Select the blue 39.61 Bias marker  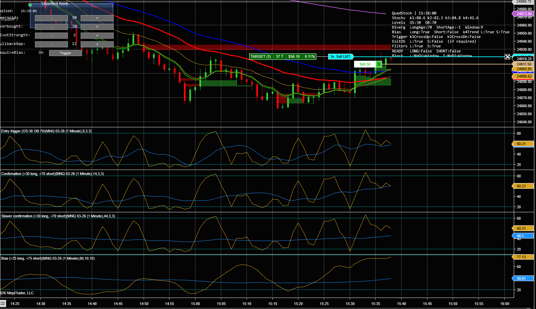point(523,278)
